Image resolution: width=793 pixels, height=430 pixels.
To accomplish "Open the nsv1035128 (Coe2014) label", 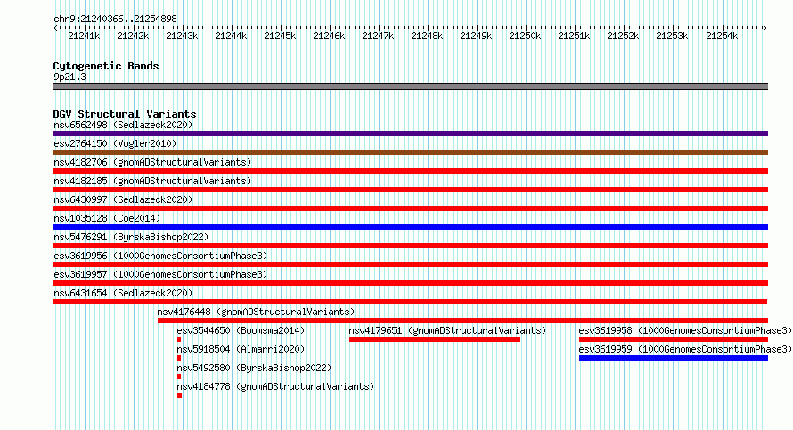I will (107, 218).
